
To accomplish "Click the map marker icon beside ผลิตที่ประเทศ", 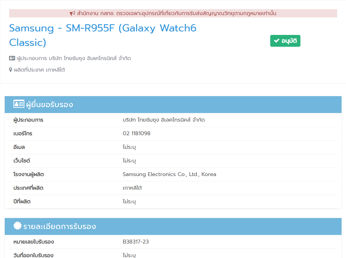I will pyautogui.click(x=11, y=70).
